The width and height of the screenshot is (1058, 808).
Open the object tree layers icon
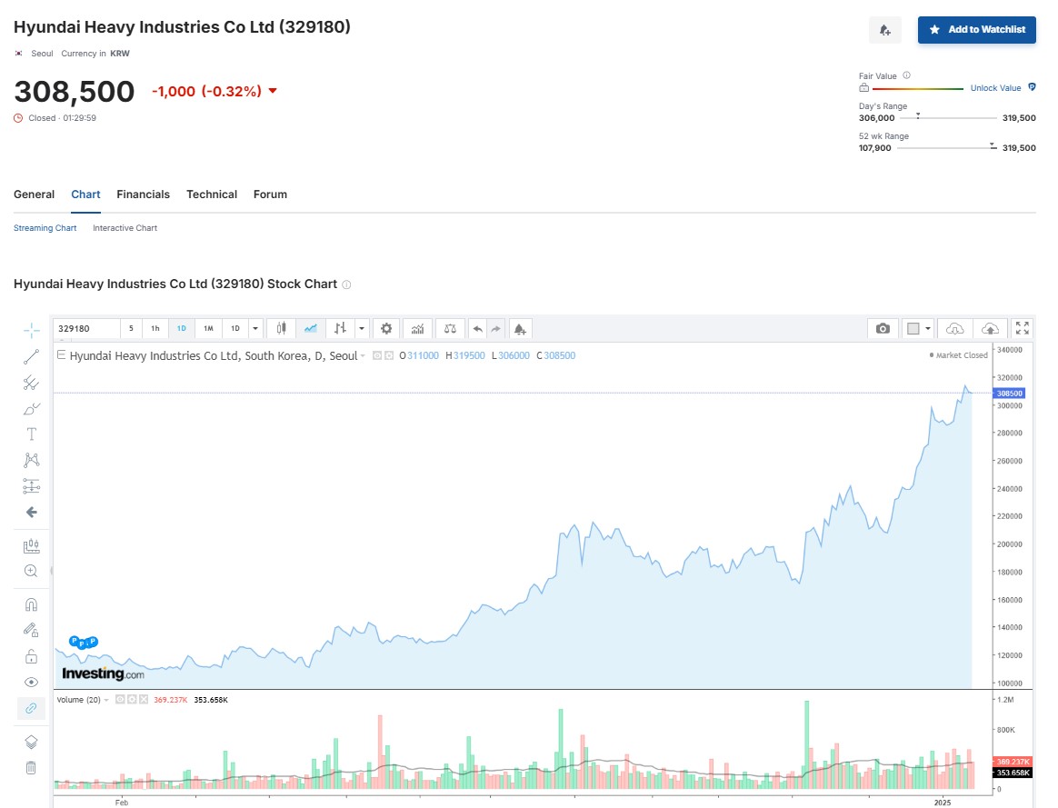(x=31, y=742)
